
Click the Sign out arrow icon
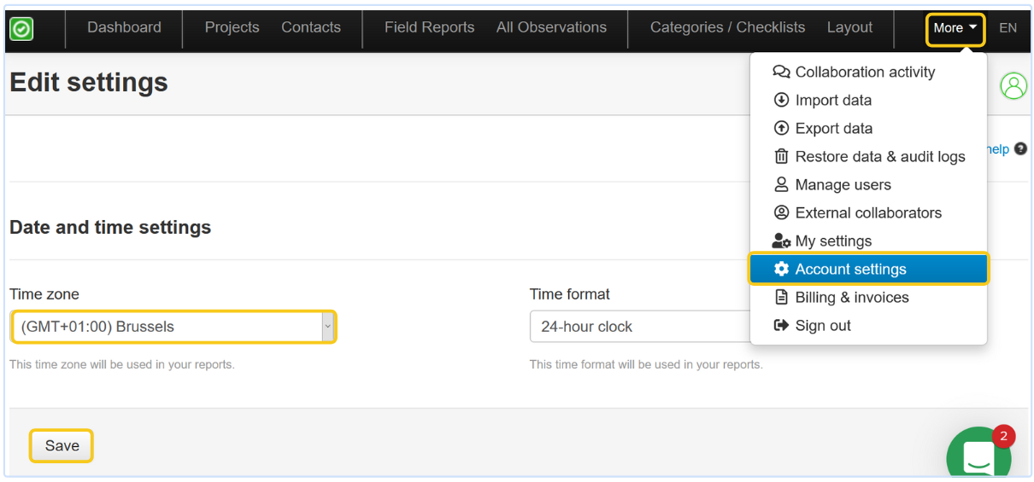781,325
